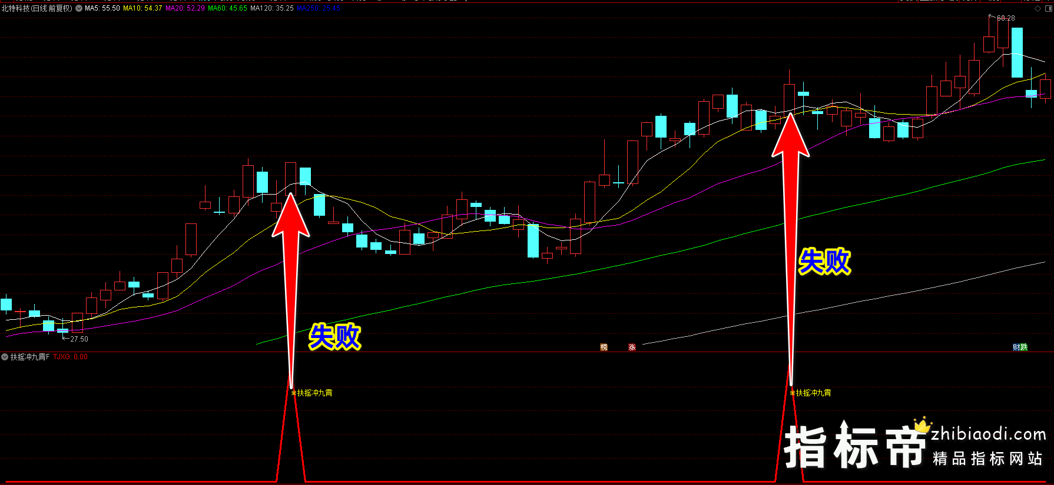Click the 跌 event marker on the timeline

(1024, 347)
